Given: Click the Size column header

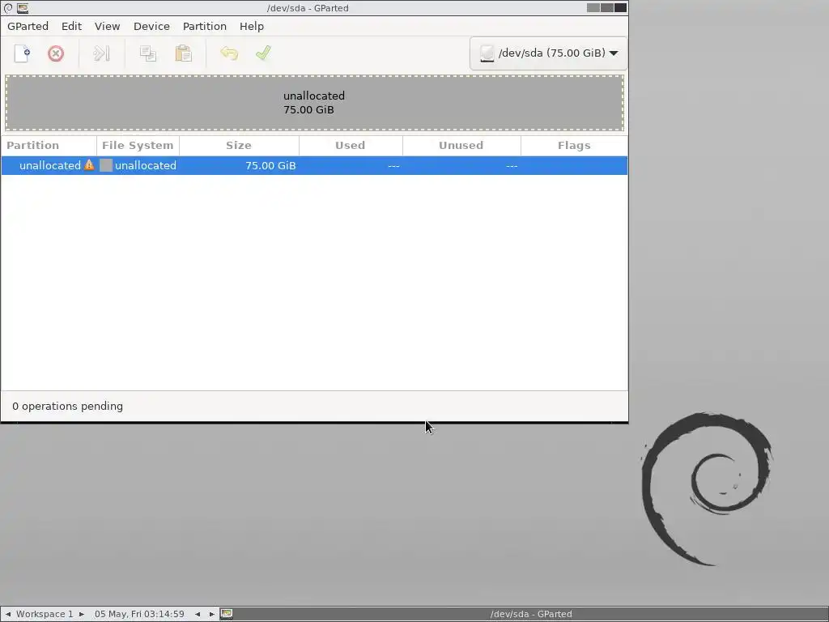Looking at the screenshot, I should coord(239,146).
